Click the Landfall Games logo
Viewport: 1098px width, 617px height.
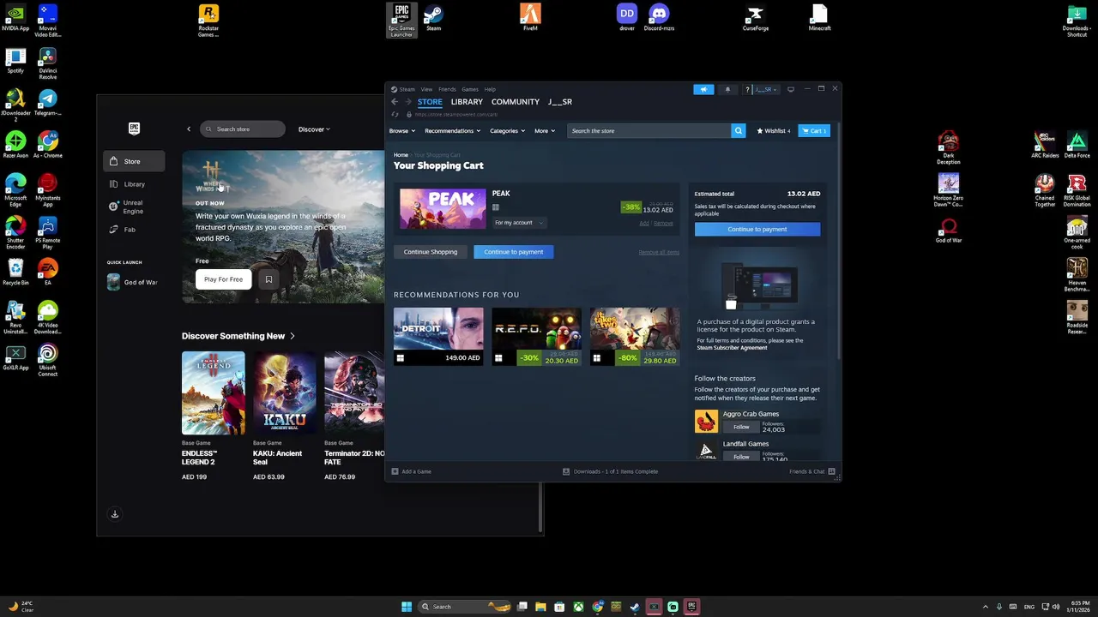tap(706, 451)
